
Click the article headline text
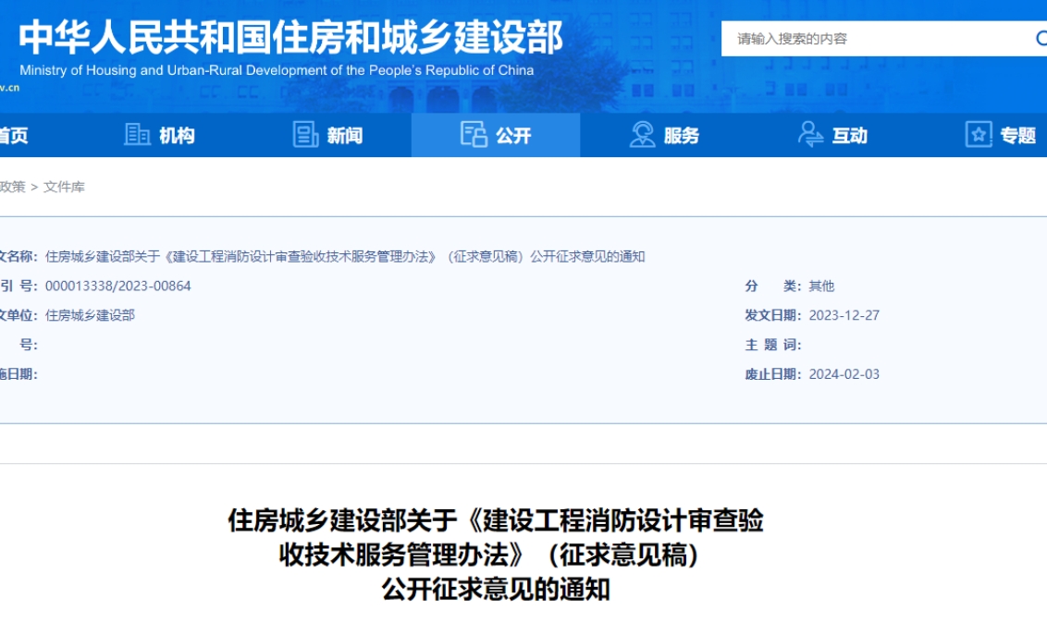pos(496,555)
